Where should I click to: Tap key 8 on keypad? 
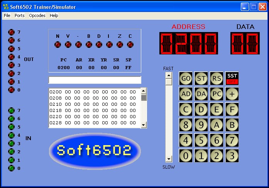tap(186, 125)
